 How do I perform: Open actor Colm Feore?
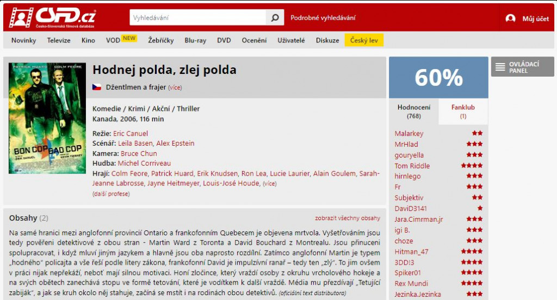tap(129, 173)
